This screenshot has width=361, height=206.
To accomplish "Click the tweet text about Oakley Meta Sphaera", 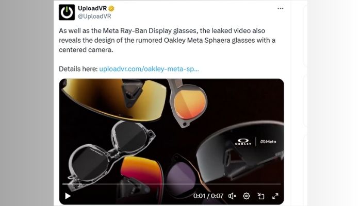I will pyautogui.click(x=167, y=40).
